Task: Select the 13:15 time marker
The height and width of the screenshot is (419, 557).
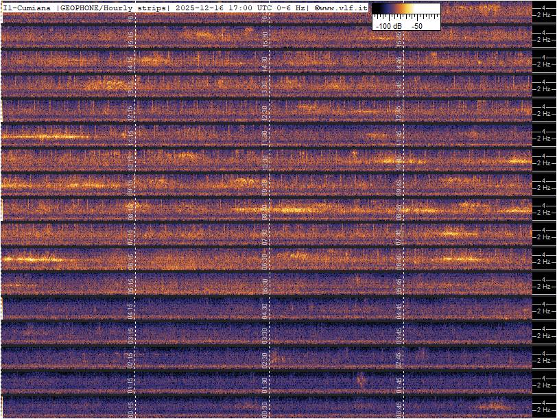Action: tap(131, 86)
